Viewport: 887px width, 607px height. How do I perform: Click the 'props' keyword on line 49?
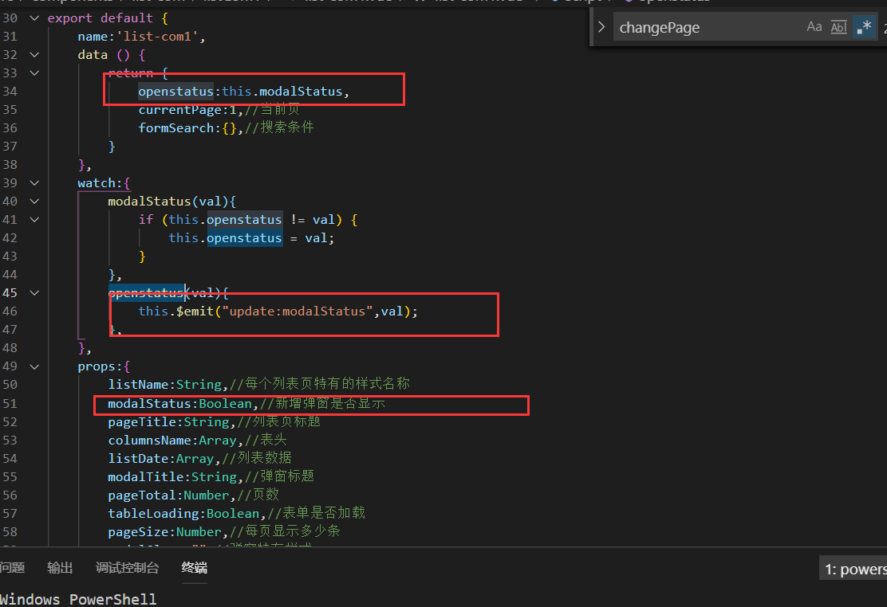(97, 366)
